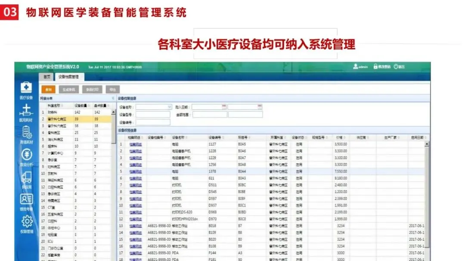Open the 档案明细 link in row 5
The height and width of the screenshot is (261, 465).
coord(136,172)
